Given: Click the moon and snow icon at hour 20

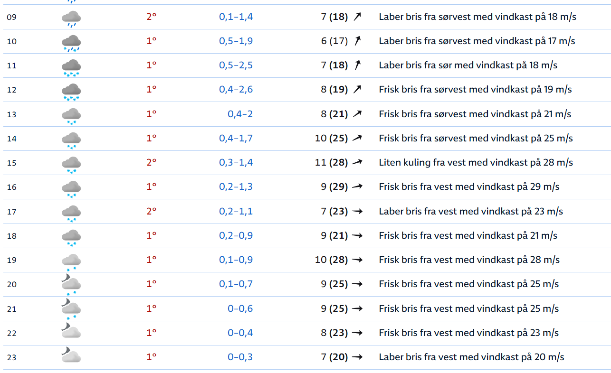Looking at the screenshot, I should (71, 286).
